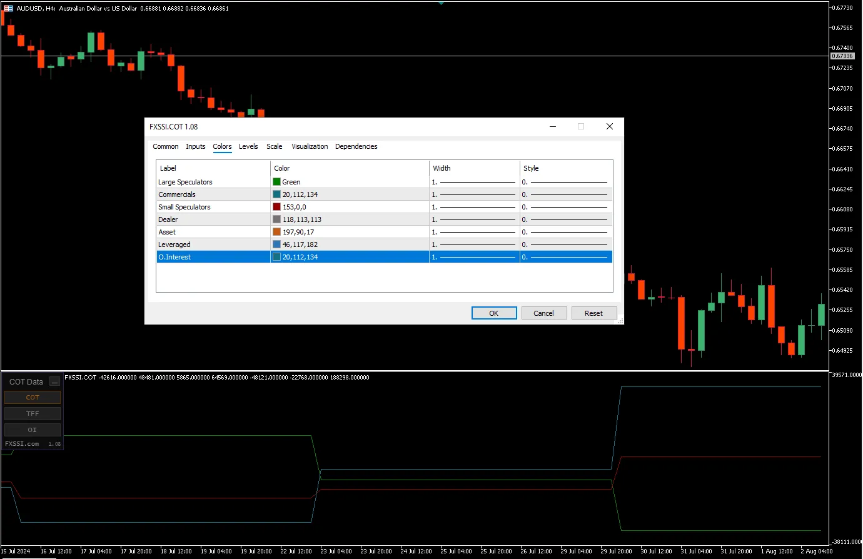Viewport: 863px width, 559px height.
Task: Open the Visualization tab
Action: coord(310,146)
